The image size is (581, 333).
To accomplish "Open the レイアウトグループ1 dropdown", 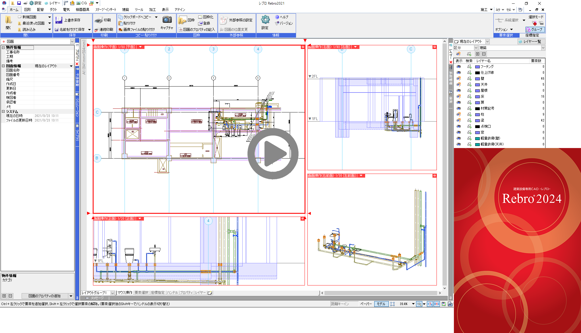I will pyautogui.click(x=113, y=293).
